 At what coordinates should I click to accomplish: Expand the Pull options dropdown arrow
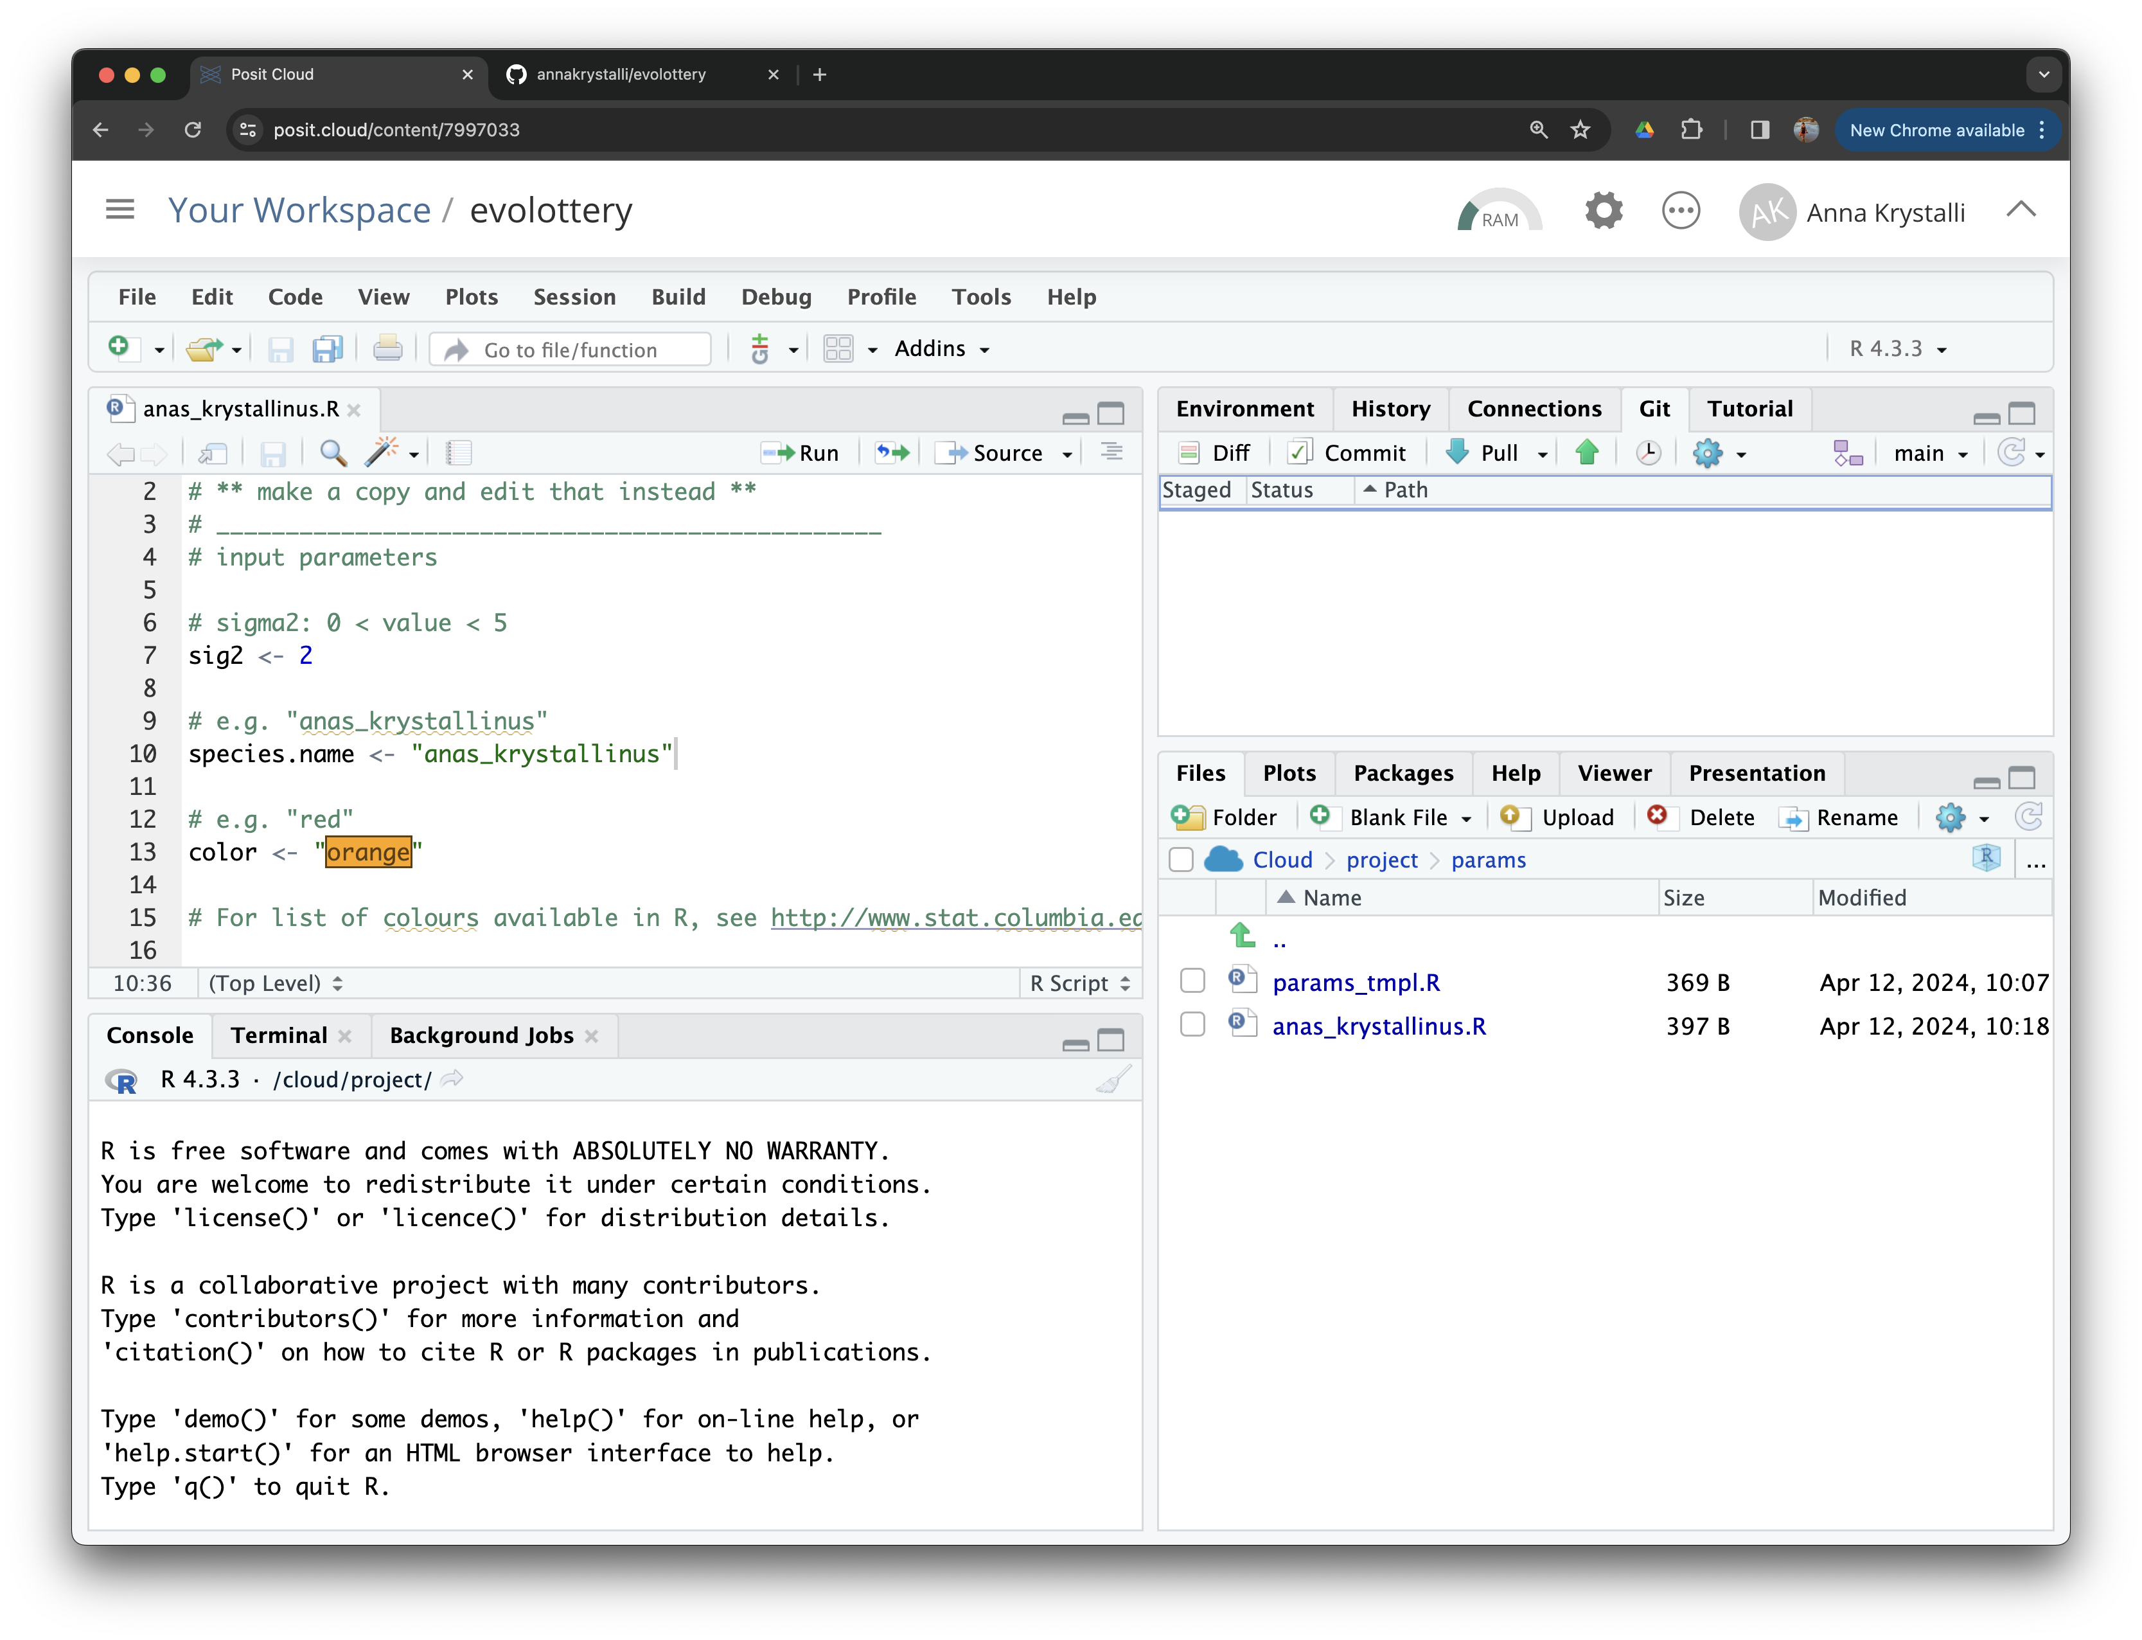(1543, 454)
